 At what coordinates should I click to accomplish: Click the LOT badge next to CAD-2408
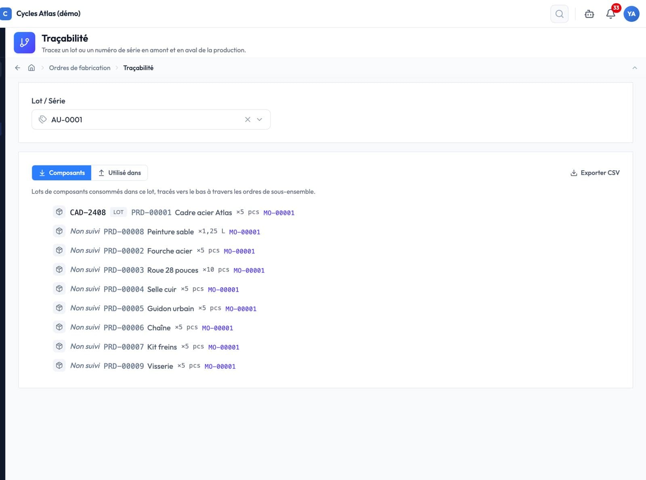(x=118, y=212)
